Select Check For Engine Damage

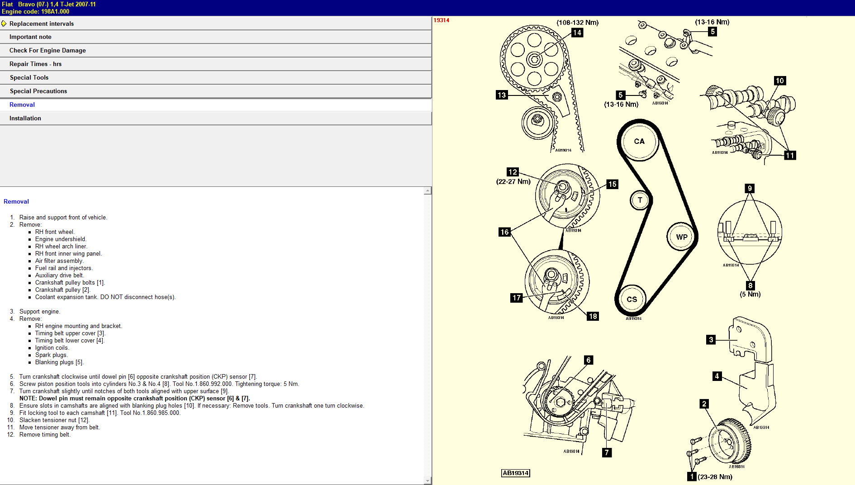click(216, 51)
